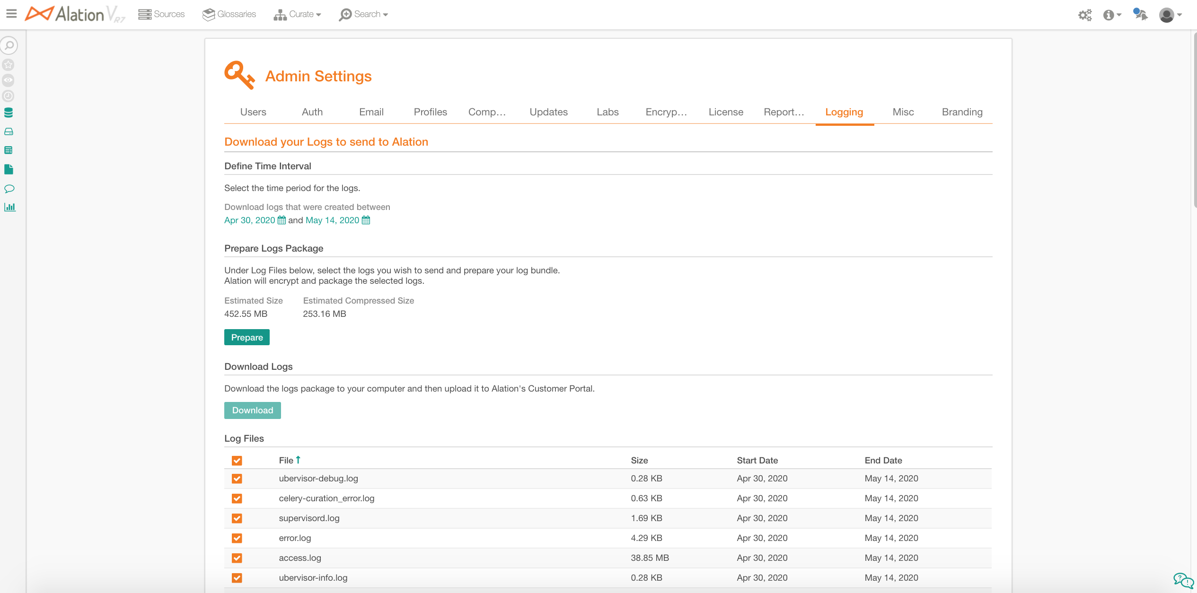Sort by the End Date column header

[x=883, y=460]
